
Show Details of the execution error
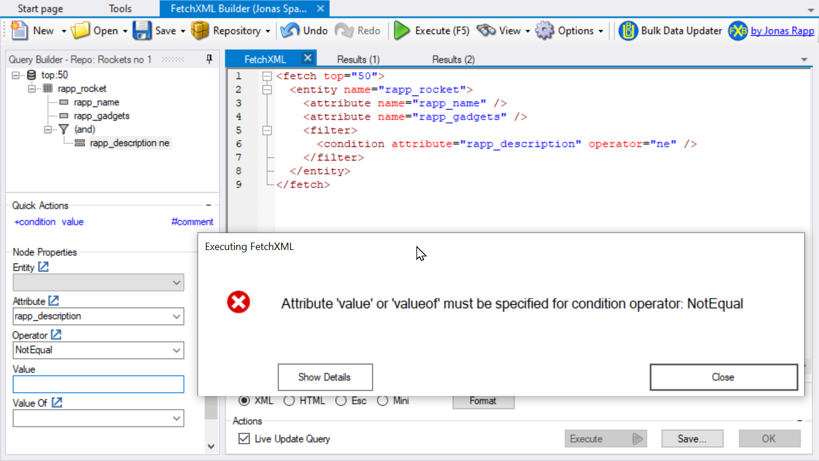point(325,377)
